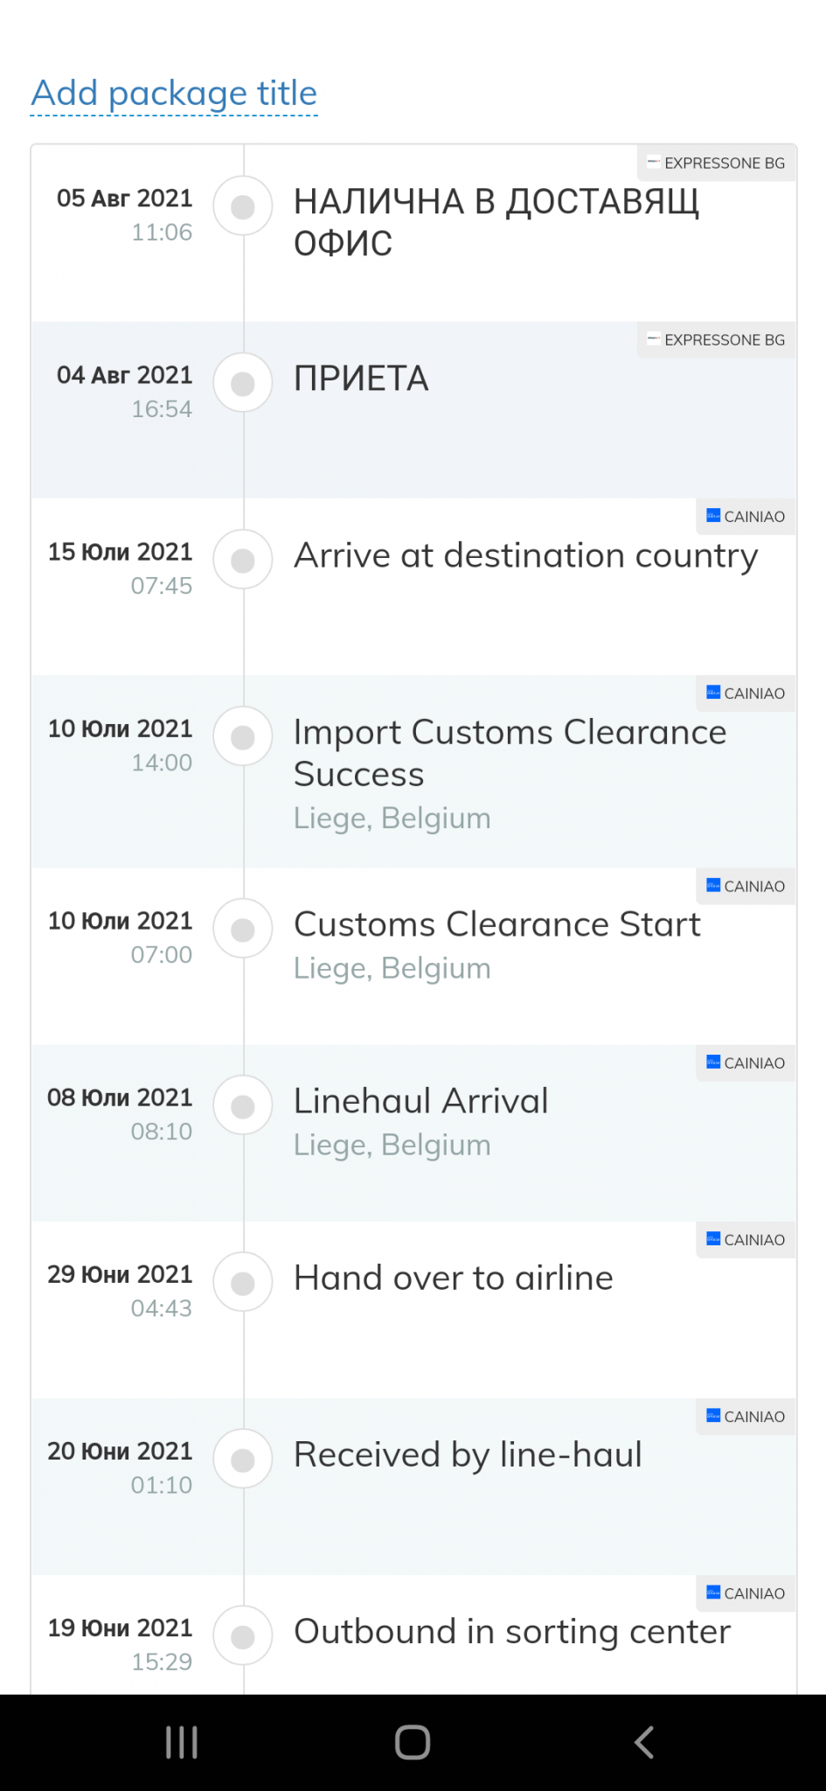Select the 15 Юли 2021 timeline marker
The width and height of the screenshot is (826, 1791).
[243, 560]
